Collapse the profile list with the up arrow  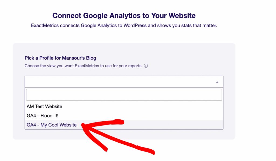pyautogui.click(x=217, y=81)
